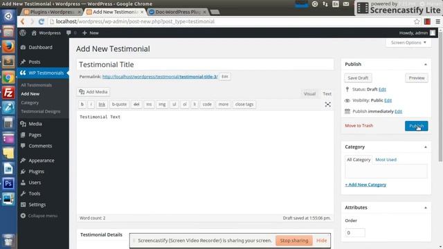Click Add Media button

[x=93, y=92]
